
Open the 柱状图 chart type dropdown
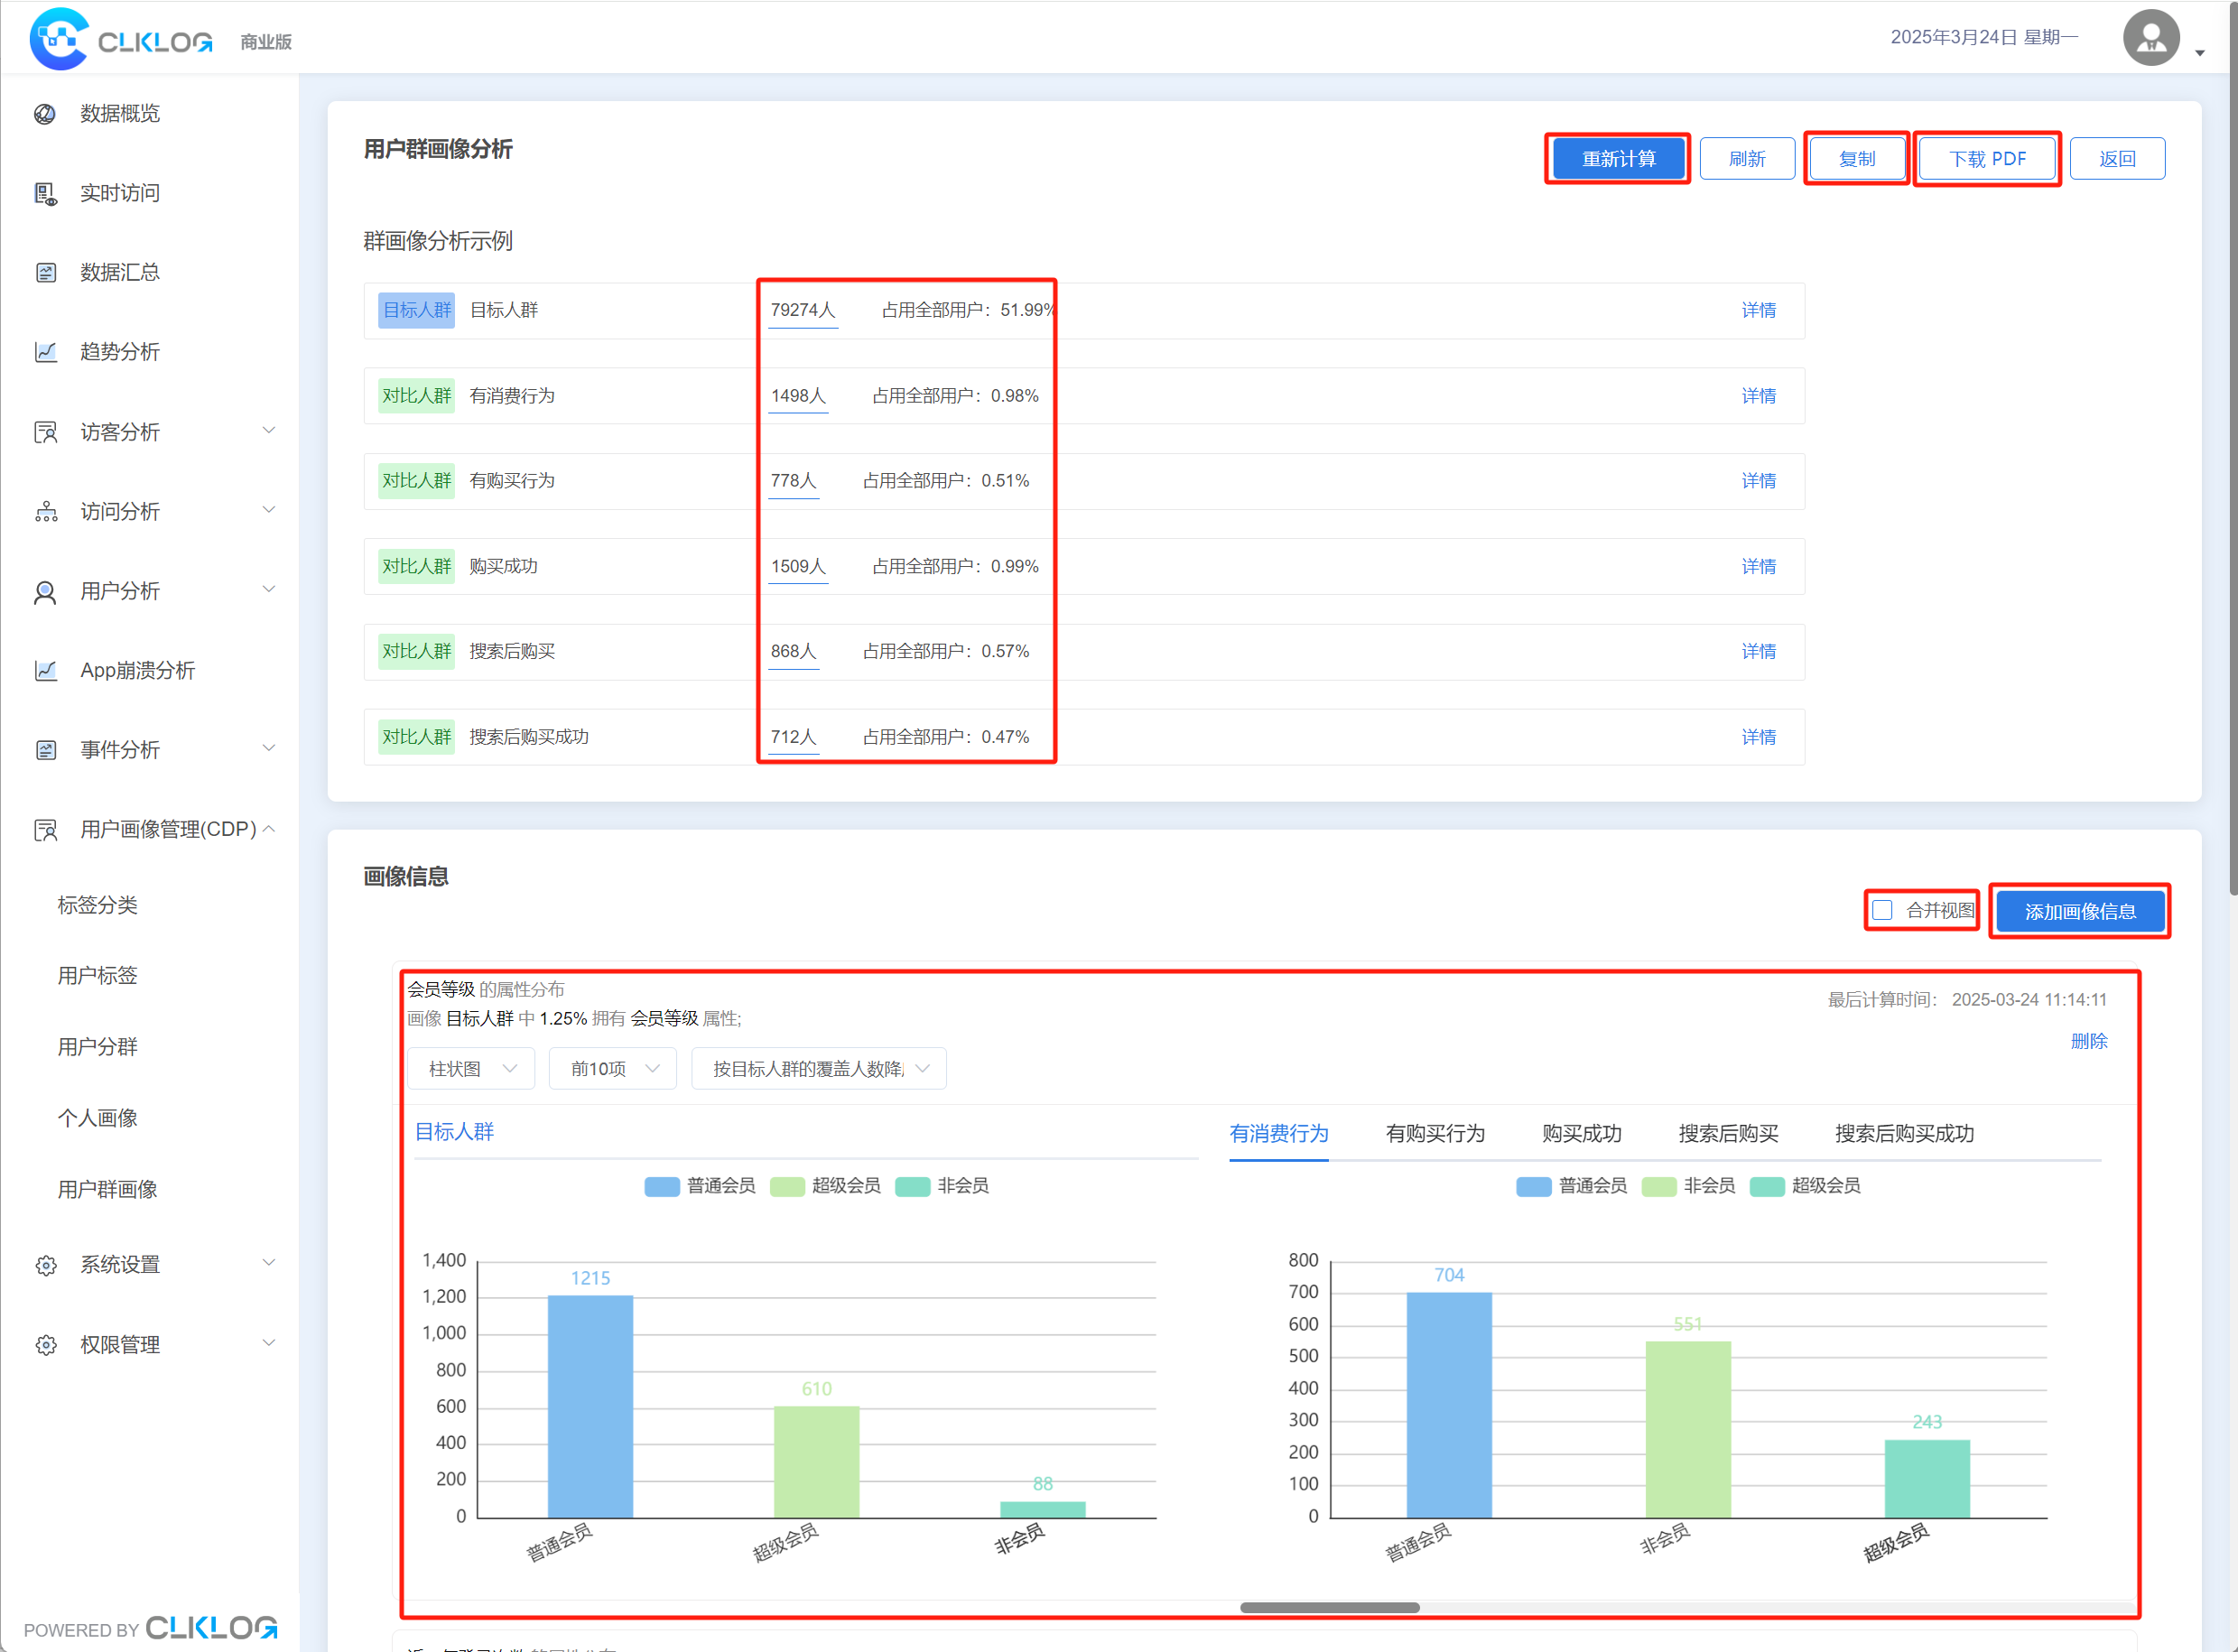tap(471, 1069)
